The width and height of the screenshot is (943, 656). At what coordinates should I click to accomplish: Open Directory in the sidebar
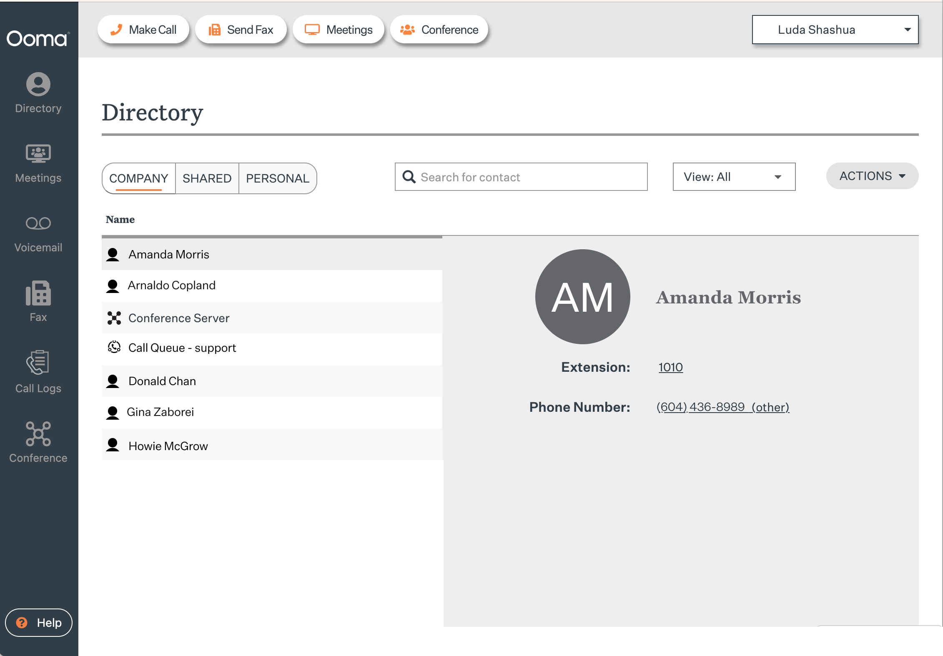(x=38, y=93)
